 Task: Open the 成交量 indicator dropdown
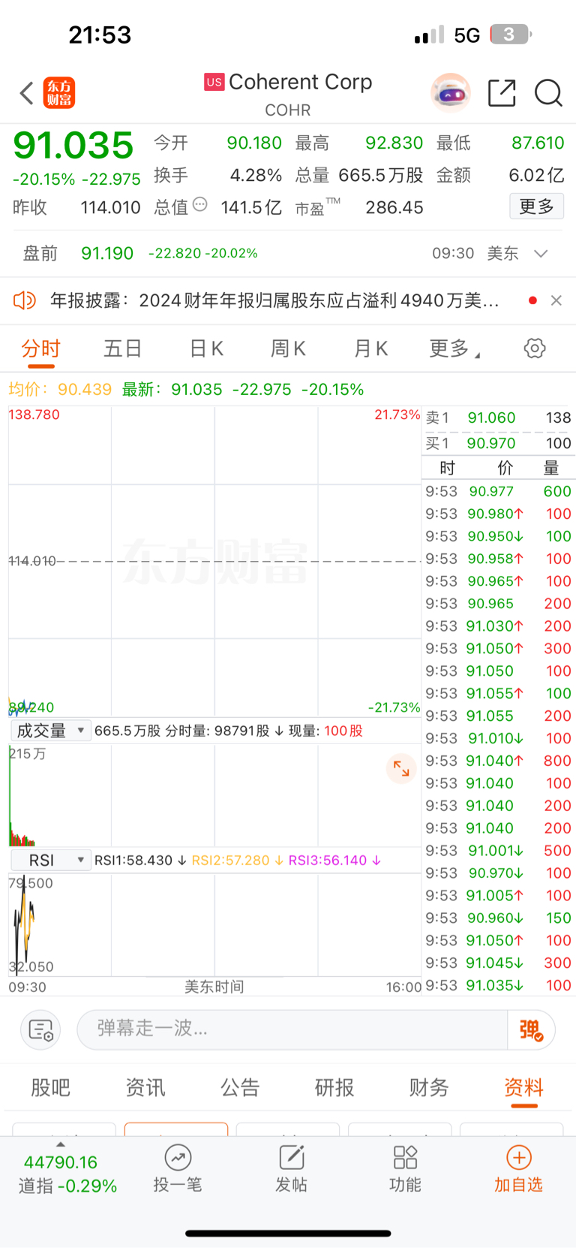[50, 731]
